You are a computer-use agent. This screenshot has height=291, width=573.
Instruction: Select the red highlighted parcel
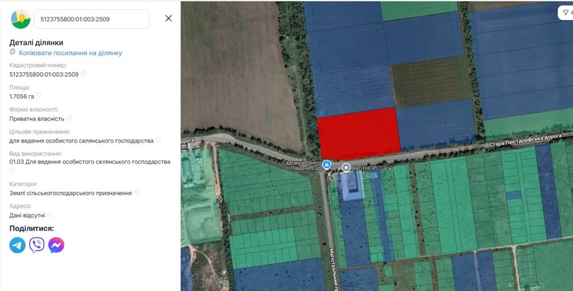point(359,133)
